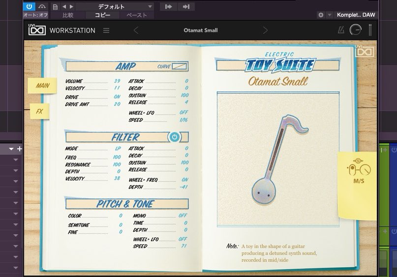Expand the third DAW track row triangle
This screenshot has width=397, height=277.
tap(16, 181)
